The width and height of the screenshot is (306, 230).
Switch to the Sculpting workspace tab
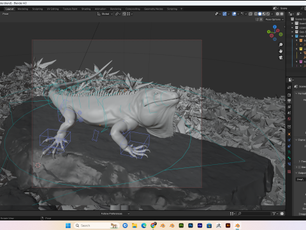click(x=38, y=9)
